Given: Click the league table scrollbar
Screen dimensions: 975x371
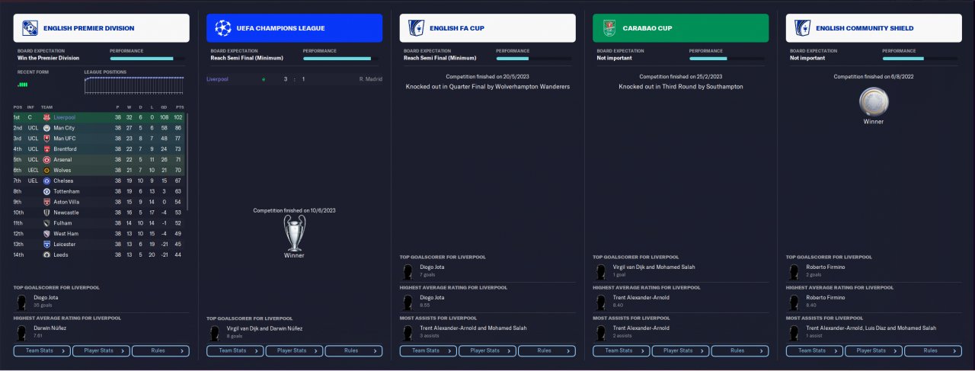Looking at the screenshot, I should [x=187, y=162].
